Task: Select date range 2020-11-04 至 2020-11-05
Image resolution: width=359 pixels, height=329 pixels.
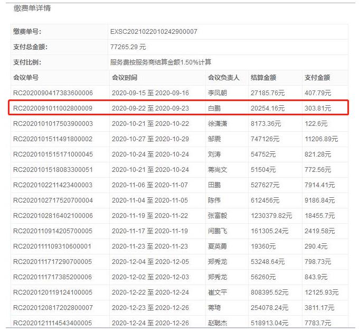Action: point(150,200)
